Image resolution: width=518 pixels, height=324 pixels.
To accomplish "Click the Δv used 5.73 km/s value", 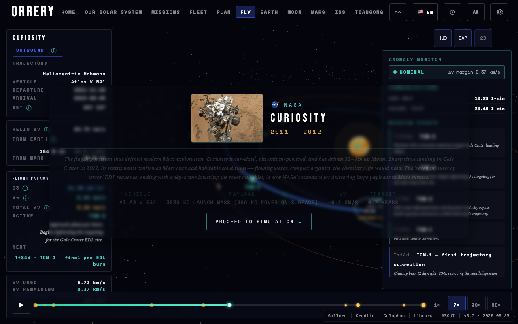I will tap(91, 283).
